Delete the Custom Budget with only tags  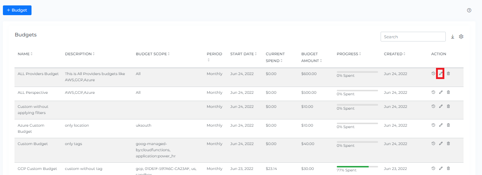[448, 144]
